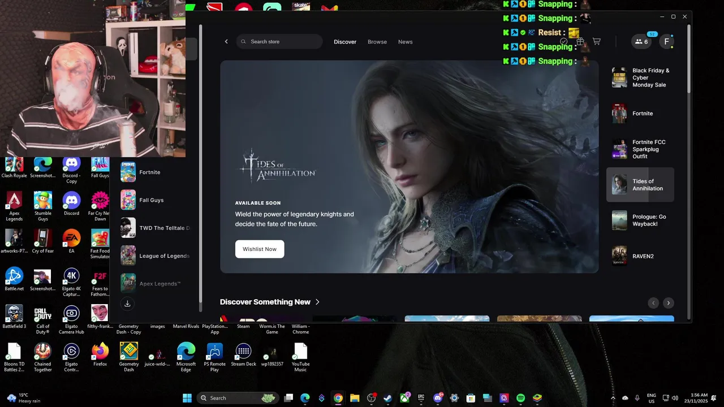This screenshot has height=407, width=724.
Task: Open Bloons TD Battles 2 desktop file
Action: [14, 358]
